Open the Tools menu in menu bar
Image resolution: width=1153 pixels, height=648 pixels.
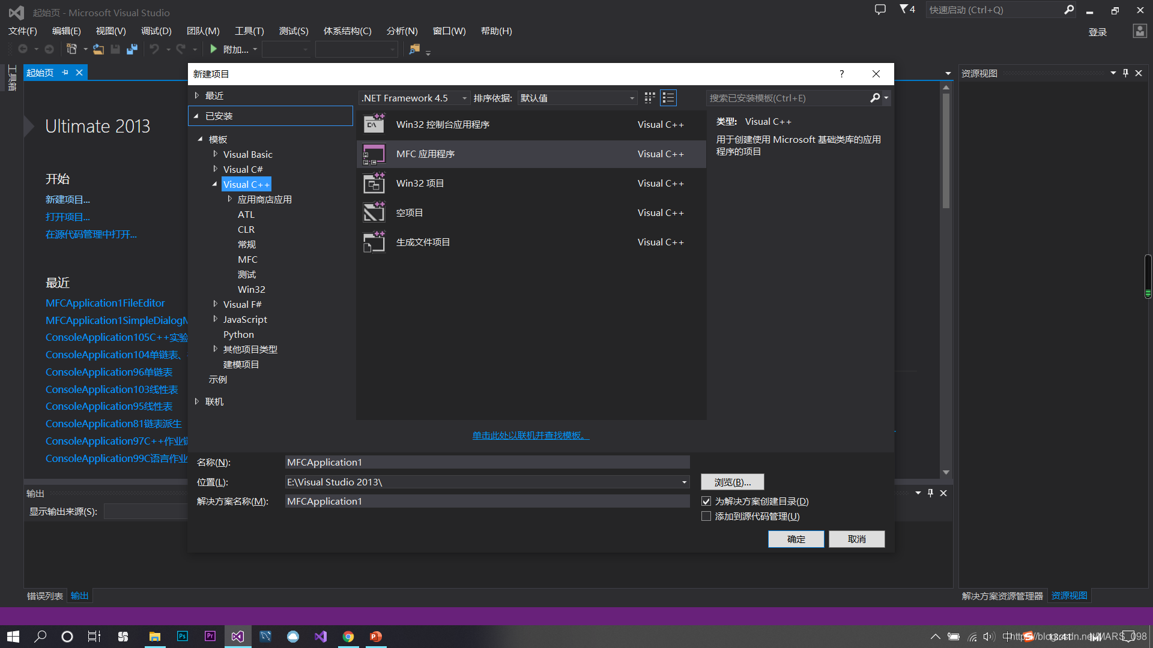click(249, 31)
